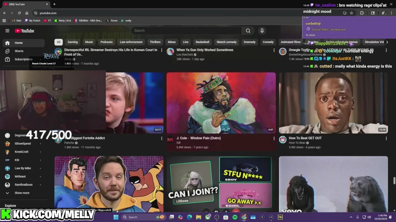Select the Gaming filter chip
The image size is (396, 222).
point(73,42)
